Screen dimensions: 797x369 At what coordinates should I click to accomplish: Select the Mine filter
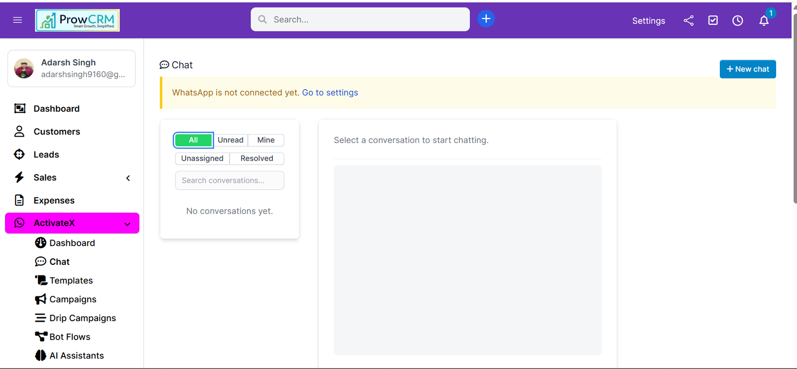[x=266, y=140]
